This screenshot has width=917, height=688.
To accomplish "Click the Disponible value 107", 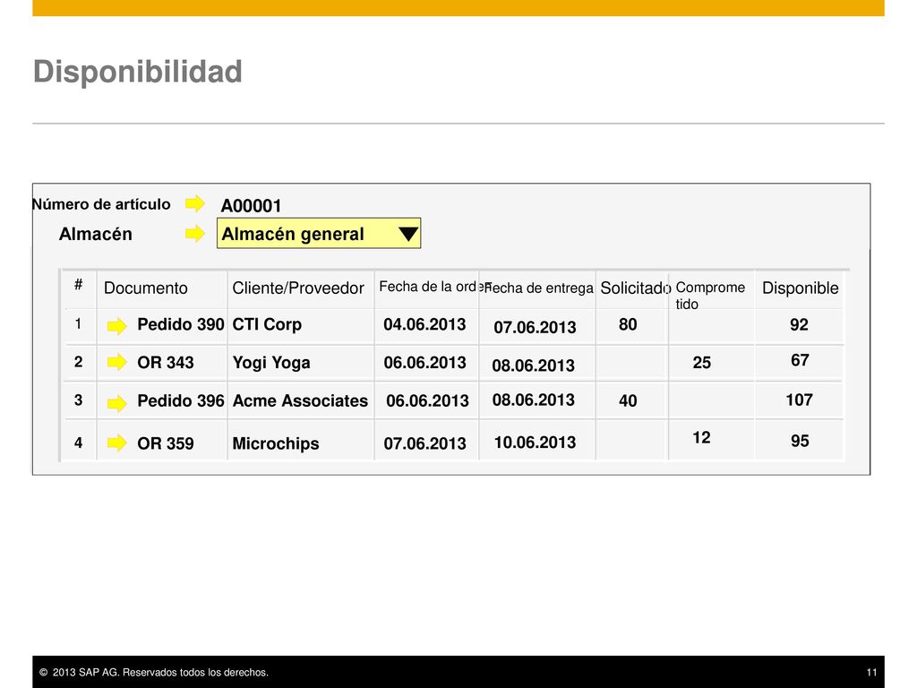I will click(799, 400).
